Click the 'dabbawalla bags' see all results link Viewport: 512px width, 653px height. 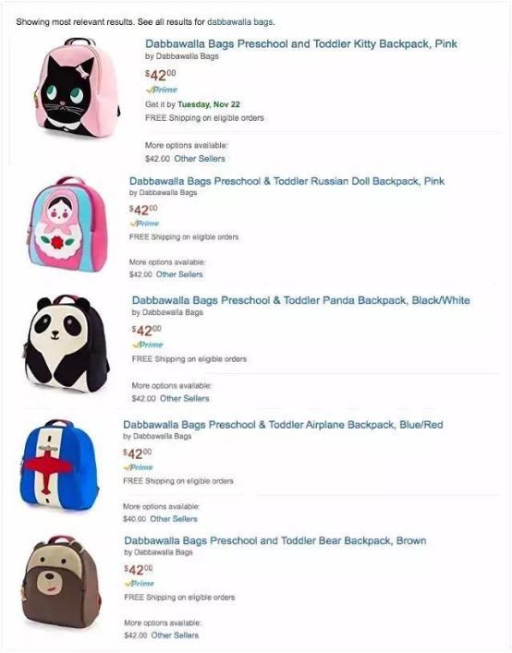(x=240, y=21)
